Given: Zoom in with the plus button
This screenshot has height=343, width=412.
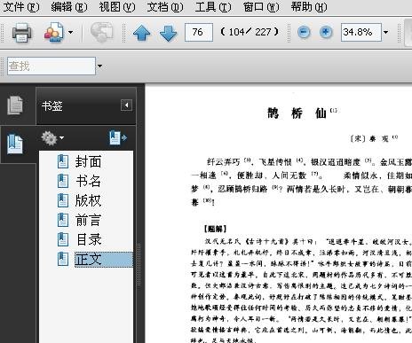Looking at the screenshot, I should (326, 32).
